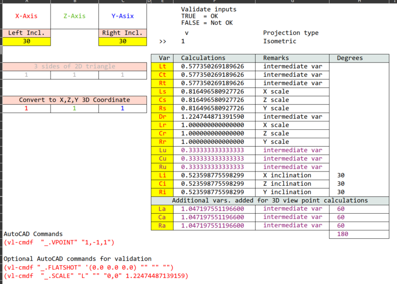The width and height of the screenshot is (397, 284).
Task: Select the 'Projection type' label
Action: 291,33
